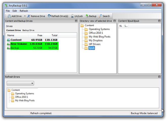Minimize the AnyBackup window
The width and height of the screenshot is (167, 121).
click(143, 5)
